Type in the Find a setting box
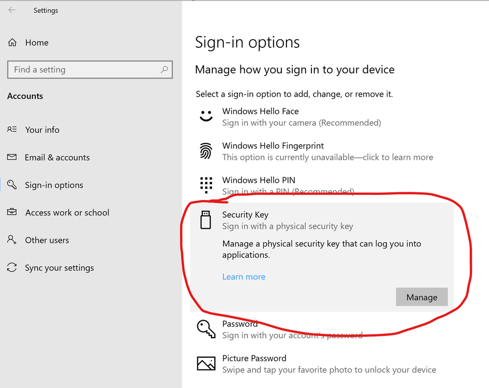 coord(83,69)
